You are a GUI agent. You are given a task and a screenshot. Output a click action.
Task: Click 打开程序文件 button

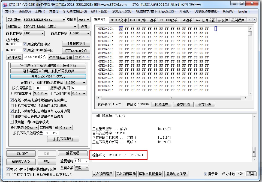(76, 44)
